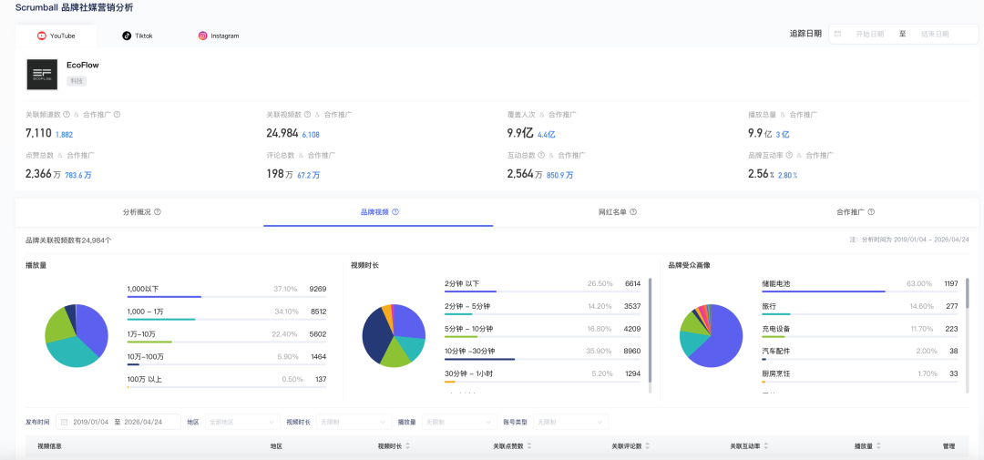
Task: Click the 旅行 audience row
Action: click(860, 308)
